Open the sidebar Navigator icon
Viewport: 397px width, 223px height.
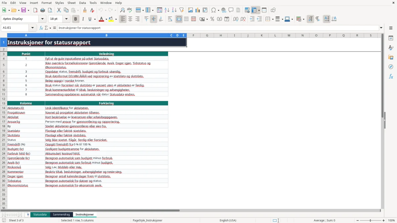391,67
